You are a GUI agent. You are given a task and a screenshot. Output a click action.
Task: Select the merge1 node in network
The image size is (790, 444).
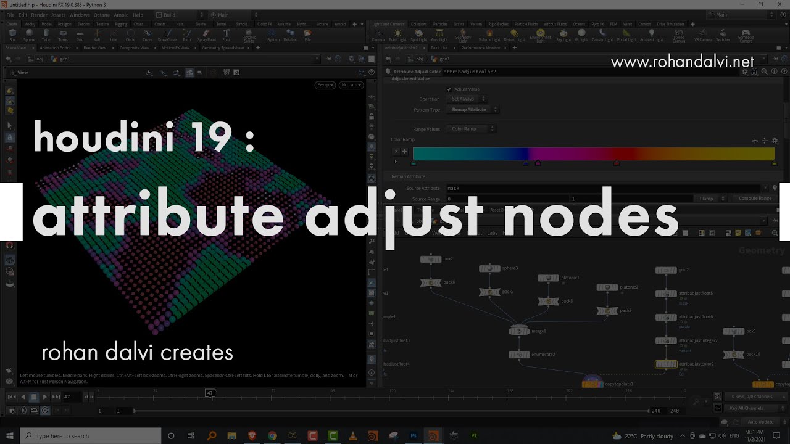coord(519,331)
